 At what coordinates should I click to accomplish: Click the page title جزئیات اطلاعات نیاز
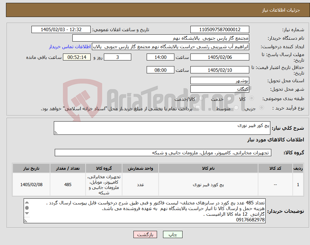[x=281, y=10]
